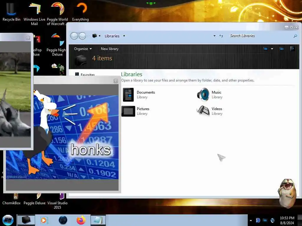Click New library in the toolbar
This screenshot has width=302, height=226.
[110, 49]
